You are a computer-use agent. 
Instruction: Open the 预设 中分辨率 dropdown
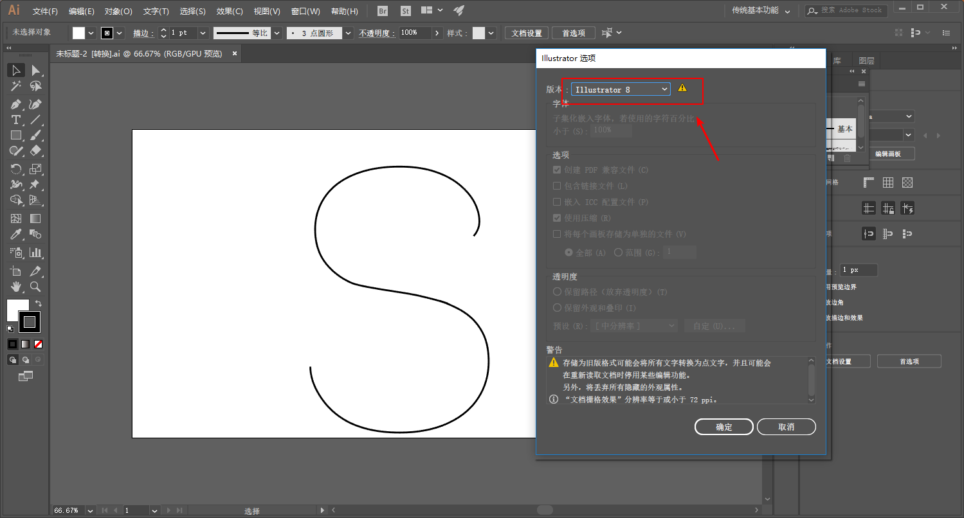pos(634,326)
